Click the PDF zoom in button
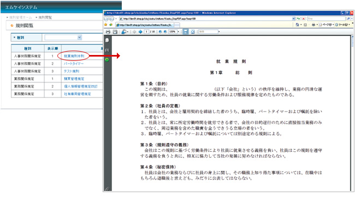The image size is (355, 197). click(x=165, y=32)
